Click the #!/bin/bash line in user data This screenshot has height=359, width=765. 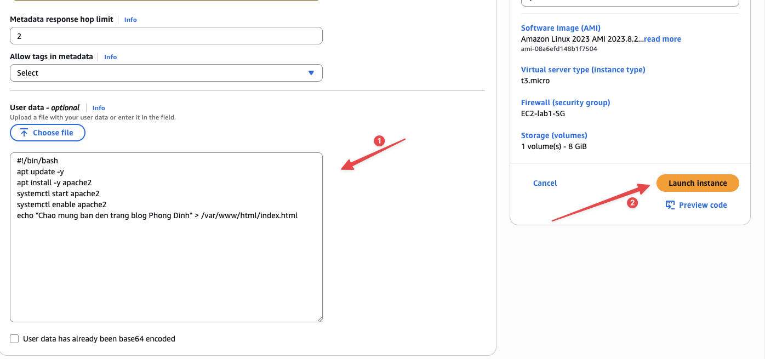37,161
